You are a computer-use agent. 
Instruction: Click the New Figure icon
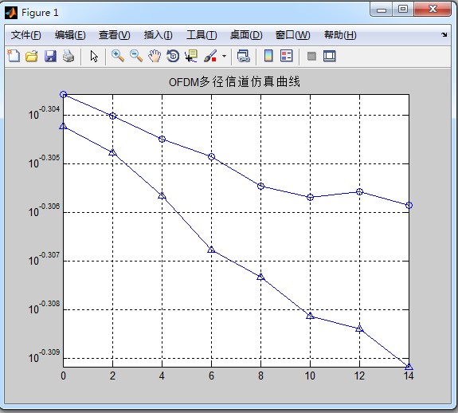[14, 56]
